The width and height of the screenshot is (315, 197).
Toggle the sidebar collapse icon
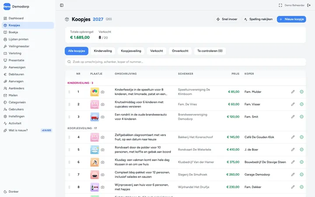tap(62, 5)
